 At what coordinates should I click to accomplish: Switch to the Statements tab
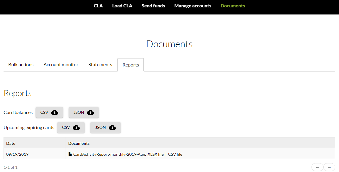pyautogui.click(x=100, y=65)
